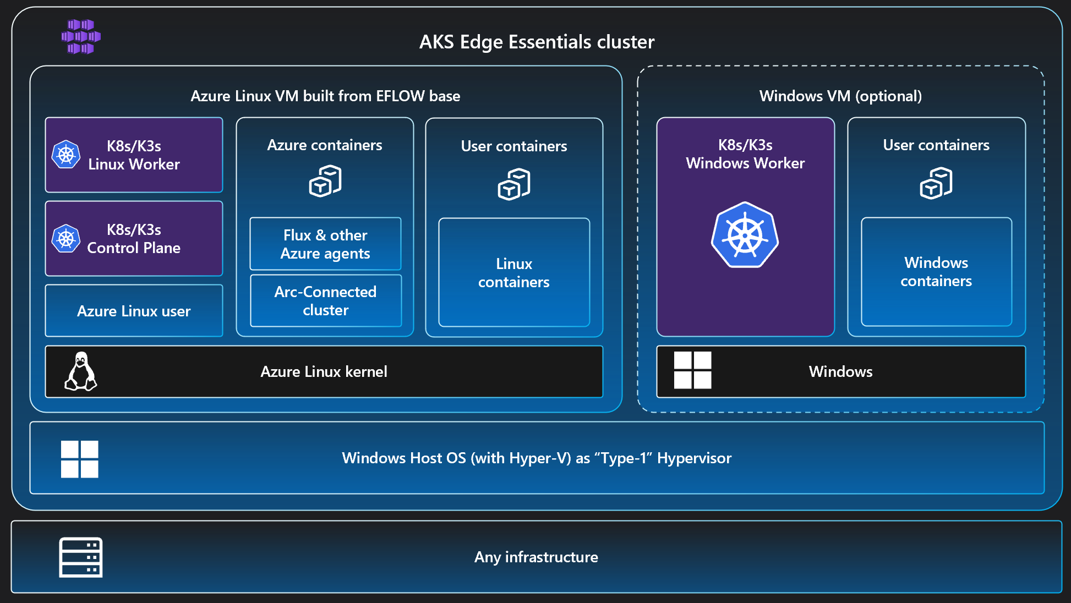
Task: Click the server rack icon by Any infrastructure
Action: pos(81,557)
